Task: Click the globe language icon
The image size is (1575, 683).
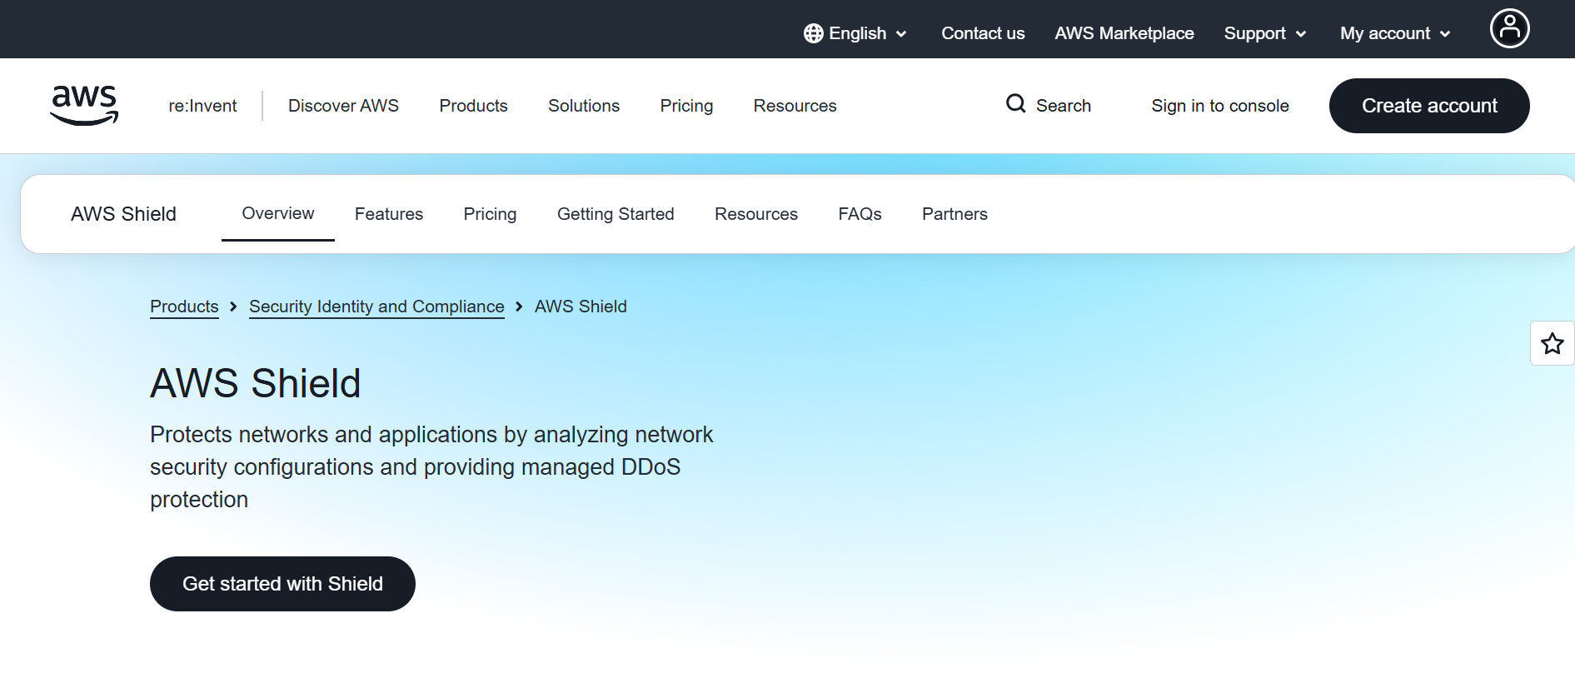Action: pos(813,33)
